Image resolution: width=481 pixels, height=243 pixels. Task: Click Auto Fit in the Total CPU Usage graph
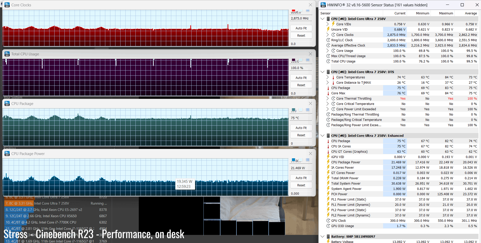click(301, 78)
